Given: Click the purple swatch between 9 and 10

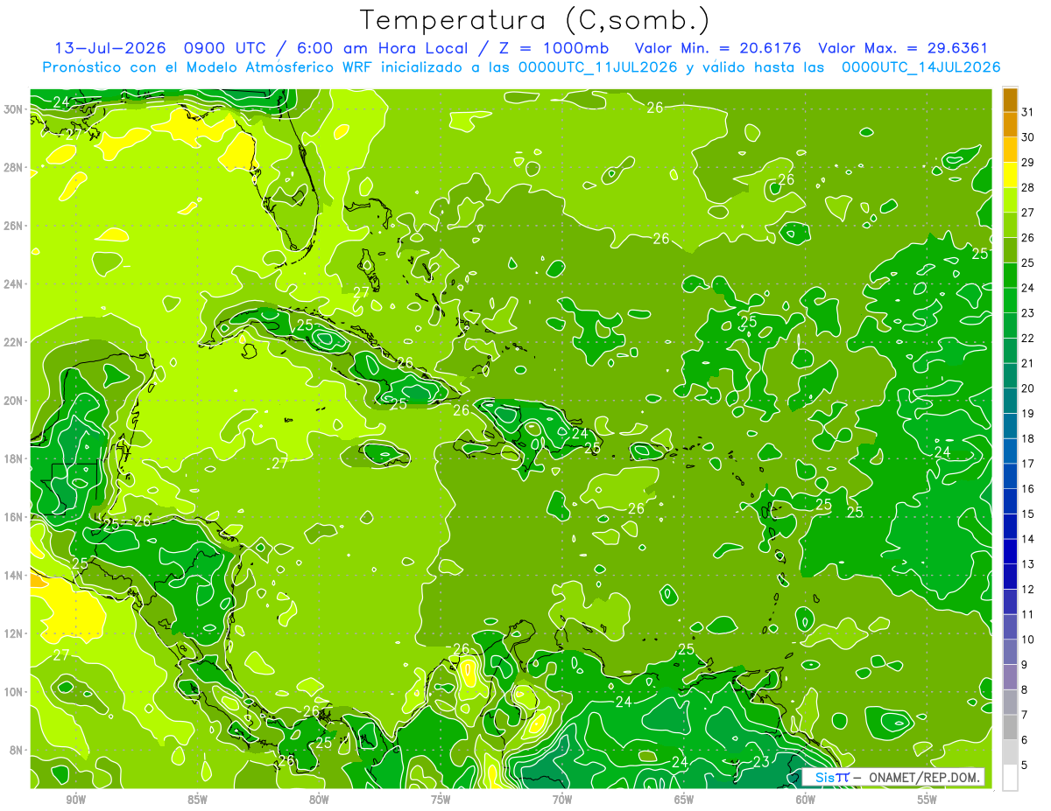Looking at the screenshot, I should coord(1010,652).
